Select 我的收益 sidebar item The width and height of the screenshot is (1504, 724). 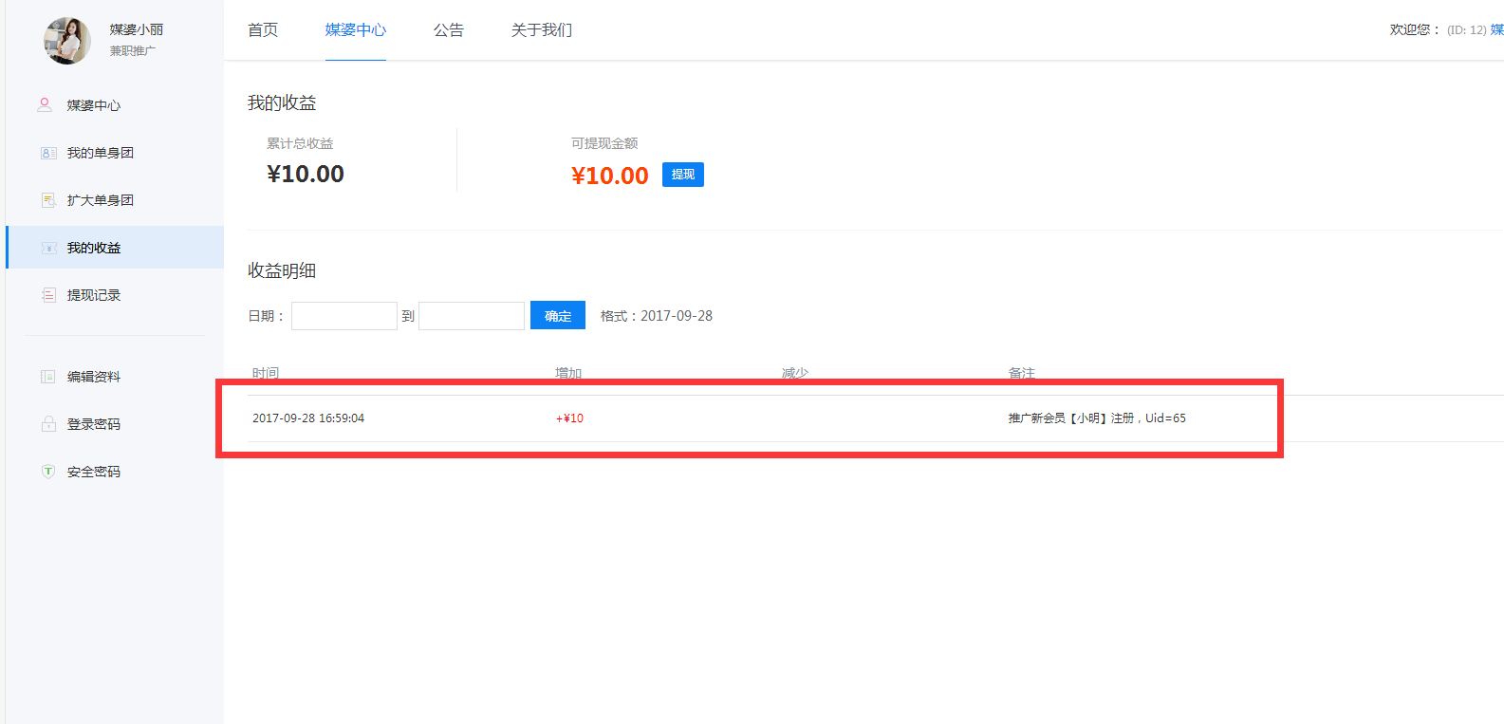click(115, 248)
